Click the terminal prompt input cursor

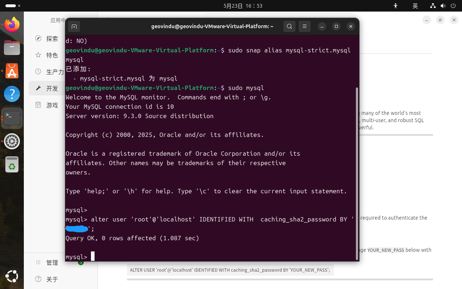click(93, 256)
